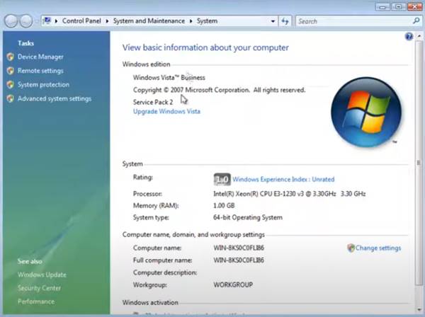This screenshot has height=317, width=425.
Task: Expand arrow before System breadcrumb
Action: tap(191, 21)
